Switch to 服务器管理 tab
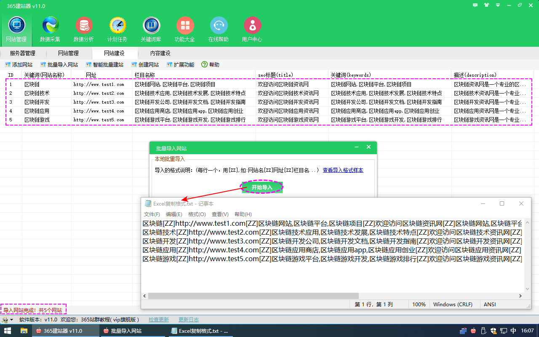This screenshot has height=337, width=539. coord(23,53)
